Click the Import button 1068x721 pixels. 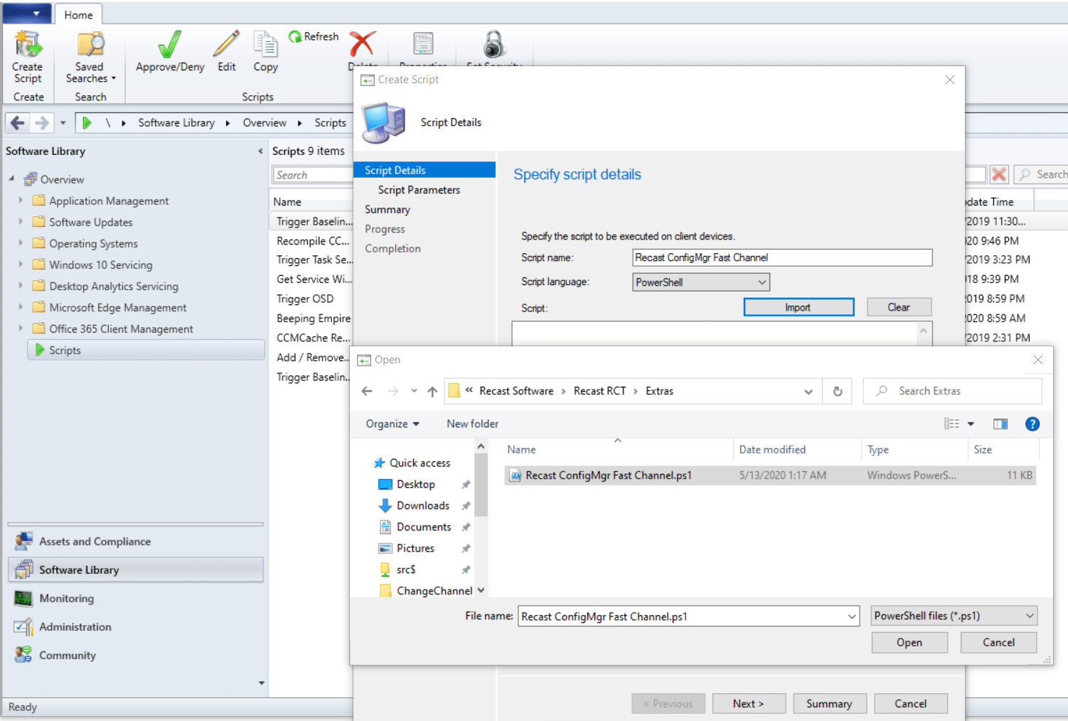pos(798,307)
